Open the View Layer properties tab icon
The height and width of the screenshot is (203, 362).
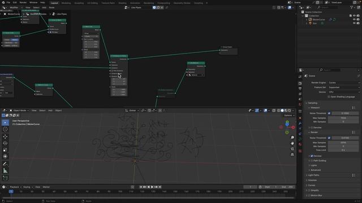click(x=300, y=94)
